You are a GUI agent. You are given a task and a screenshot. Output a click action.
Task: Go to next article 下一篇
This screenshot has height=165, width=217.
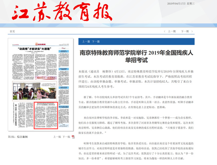96,42
